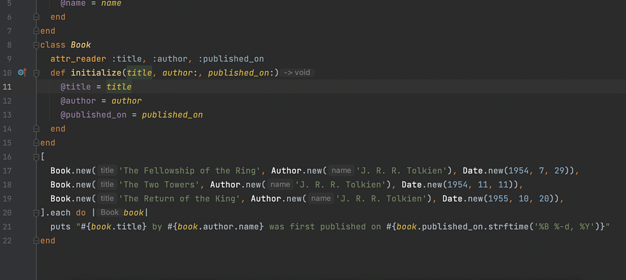Click the fold end marker on line 22
Screen dimensions: 626x280
(x=36, y=241)
